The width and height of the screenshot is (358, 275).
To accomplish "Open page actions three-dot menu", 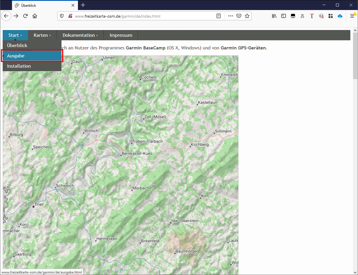I will (231, 16).
